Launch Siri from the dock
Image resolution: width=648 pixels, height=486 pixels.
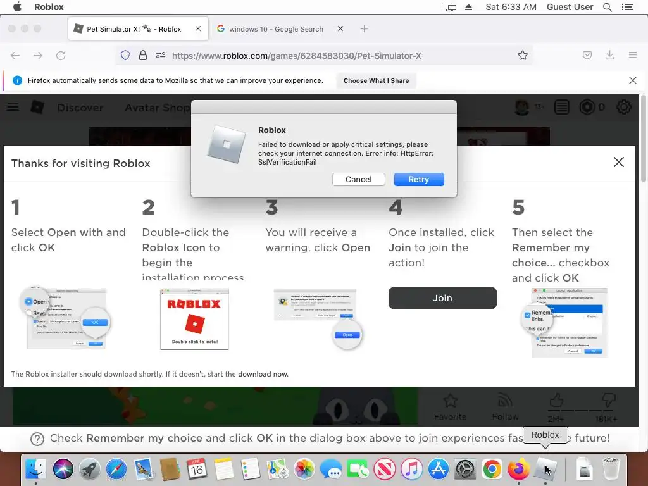click(63, 469)
